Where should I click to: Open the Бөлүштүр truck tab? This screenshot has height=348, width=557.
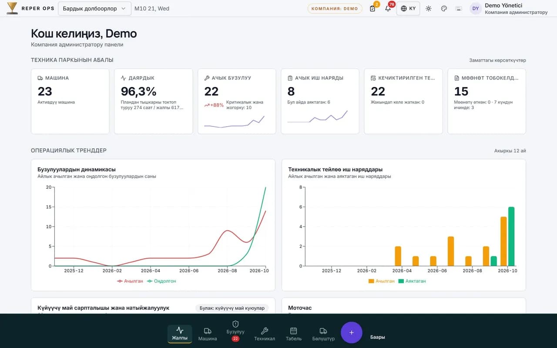coord(323,334)
